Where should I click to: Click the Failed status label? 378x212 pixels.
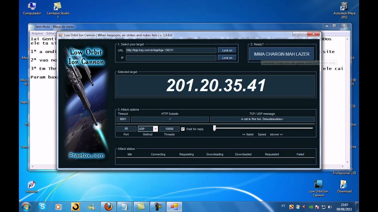coord(300,154)
